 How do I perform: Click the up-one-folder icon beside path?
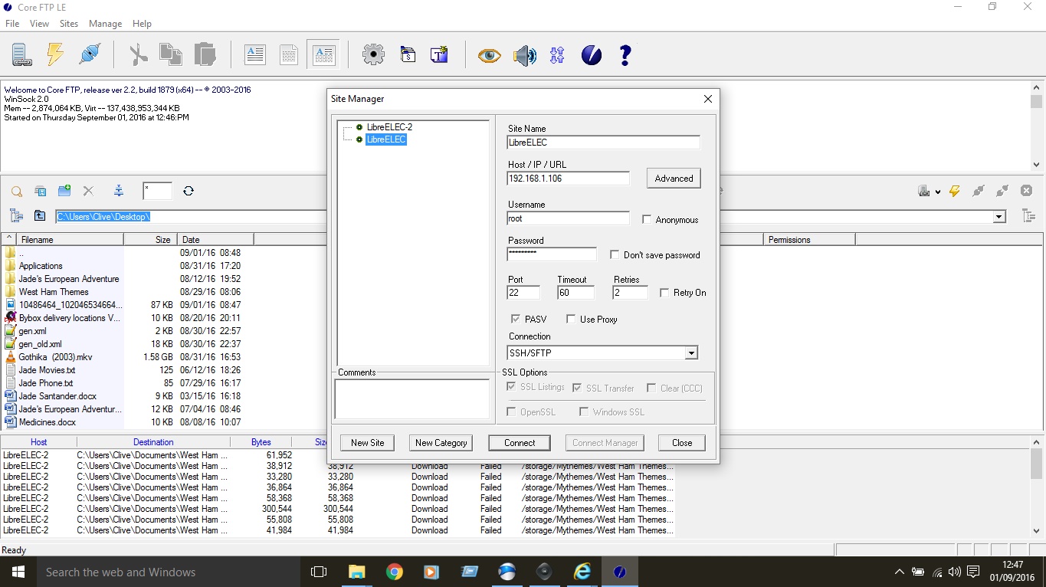[x=40, y=217]
